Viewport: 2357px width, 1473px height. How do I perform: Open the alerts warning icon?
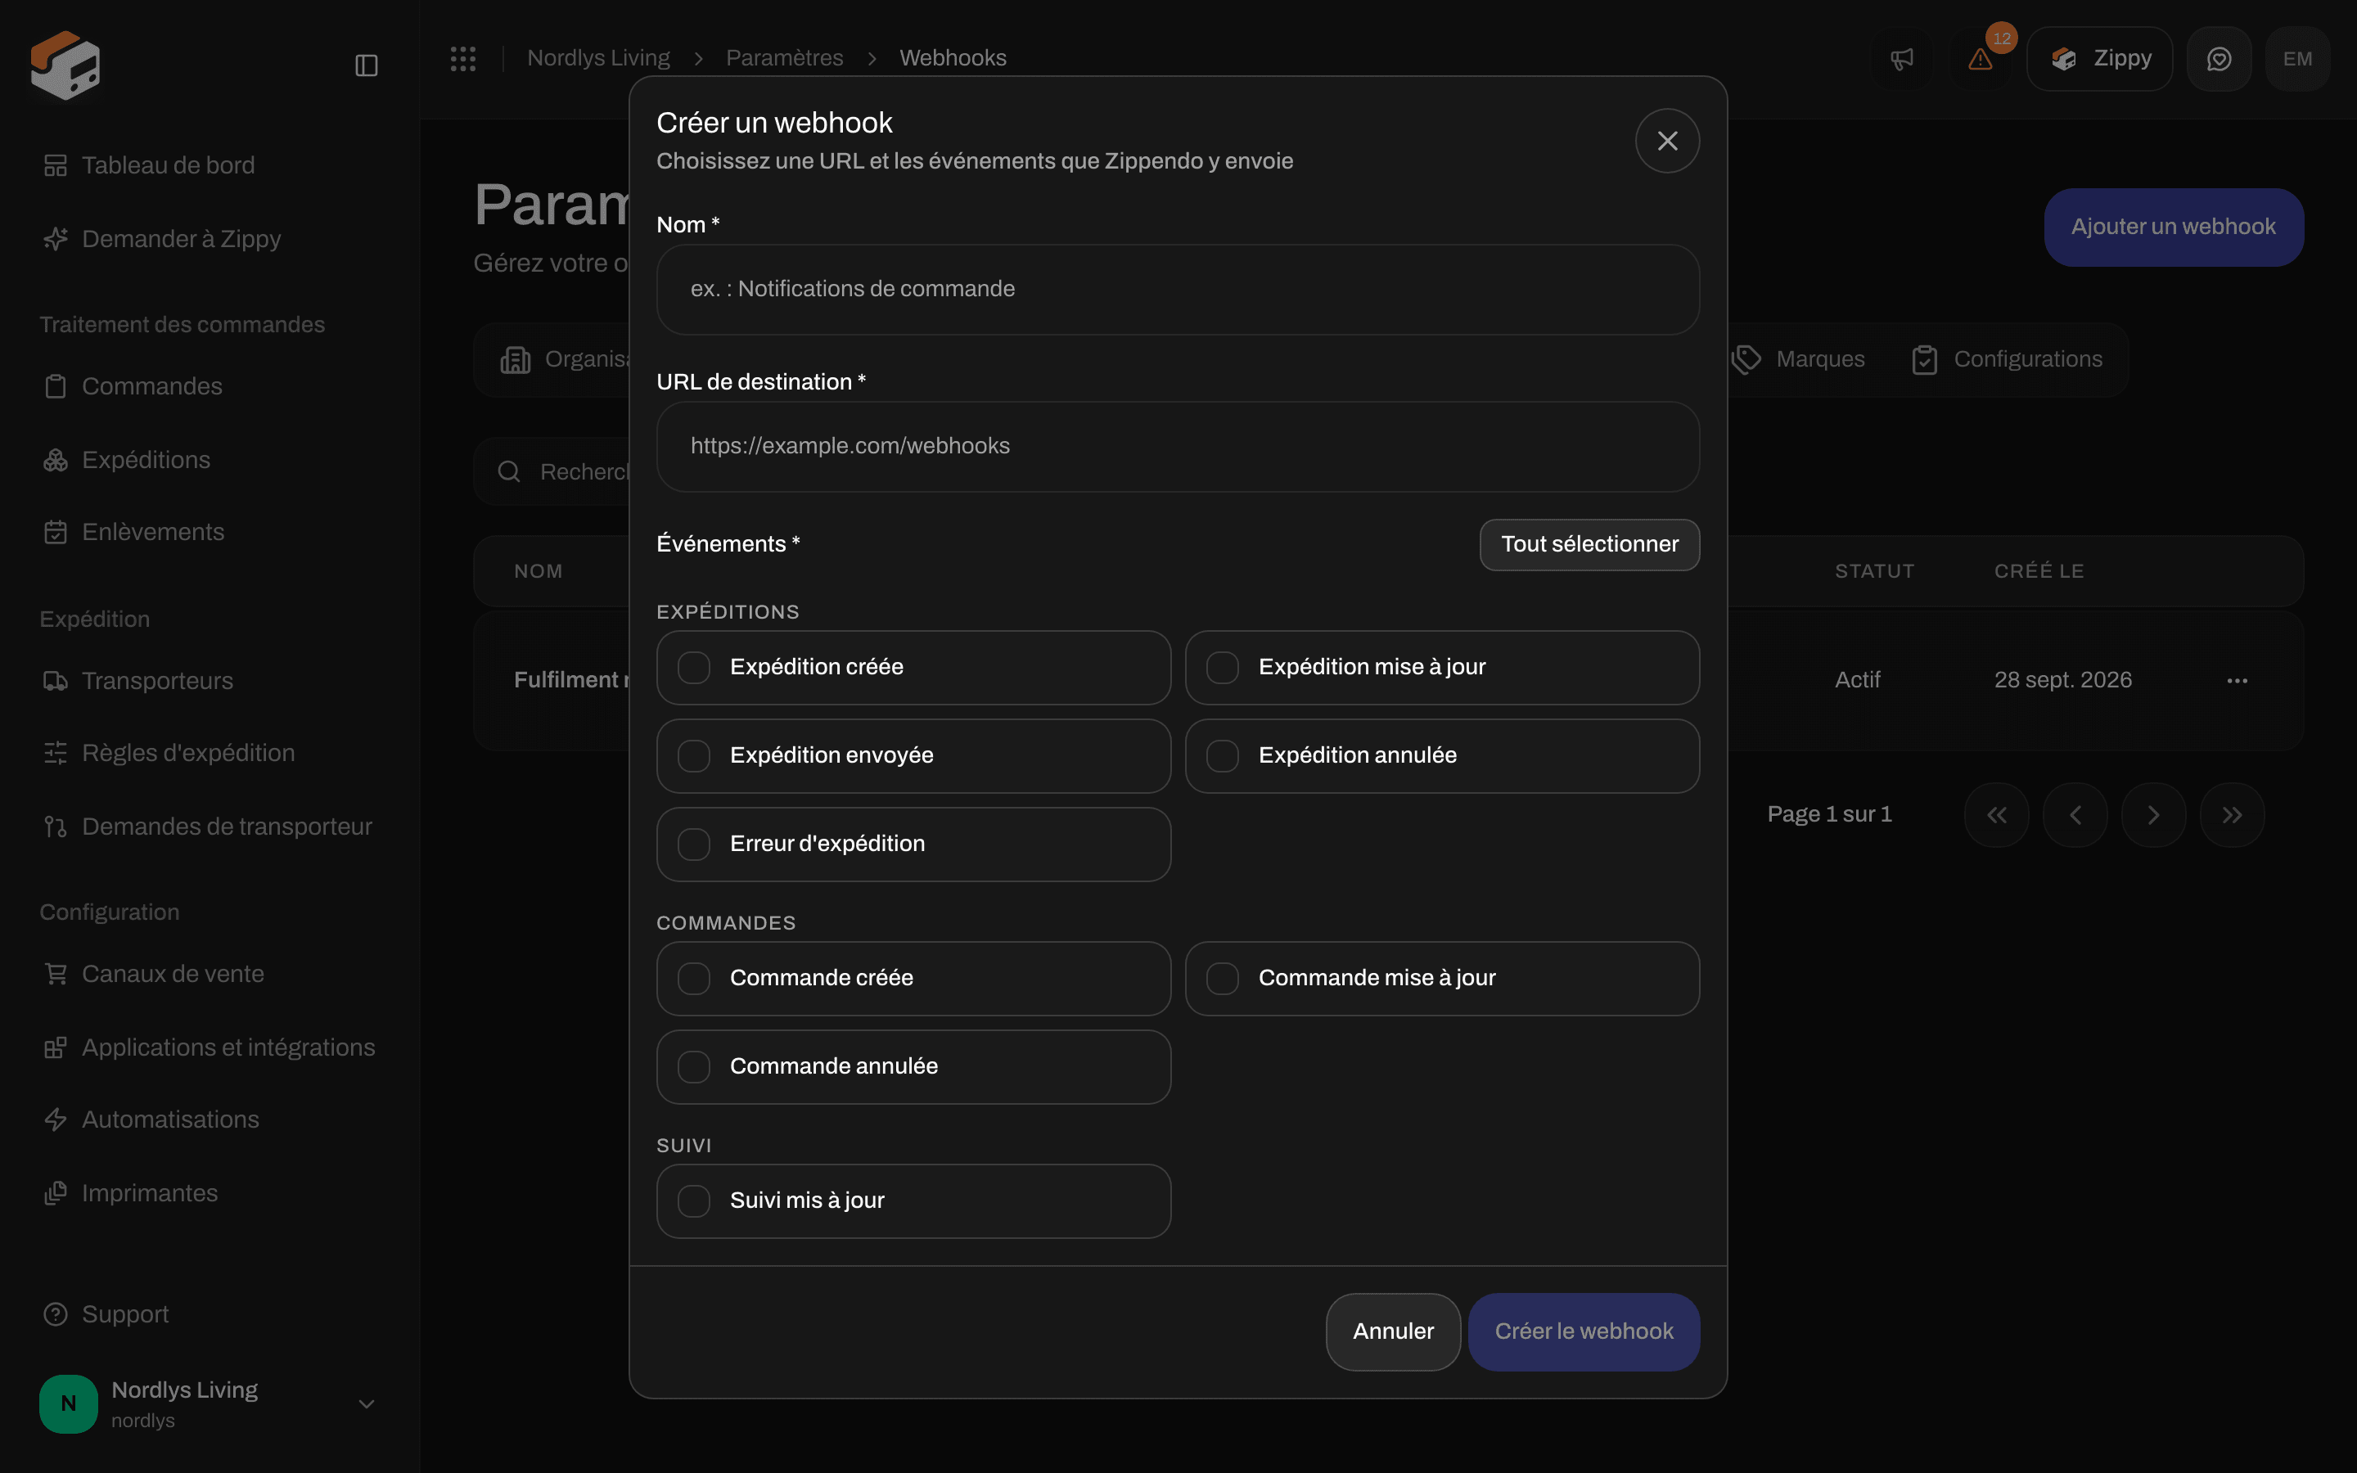click(1980, 58)
